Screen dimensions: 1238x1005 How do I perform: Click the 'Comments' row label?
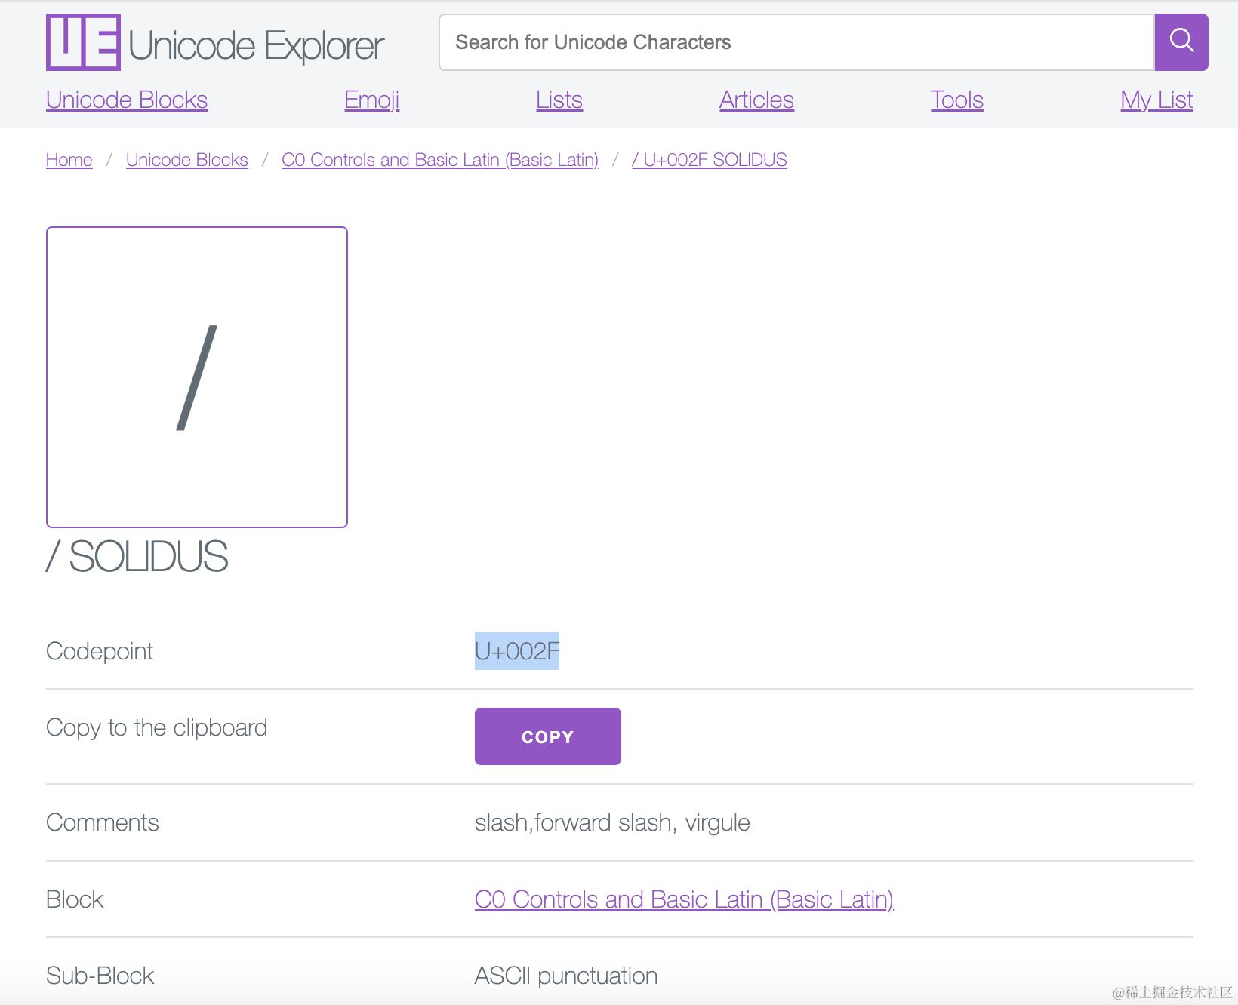(103, 822)
